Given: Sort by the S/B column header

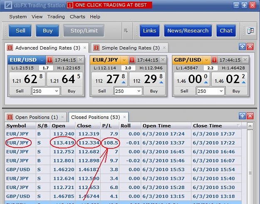Looking at the screenshot, I should coord(43,126).
